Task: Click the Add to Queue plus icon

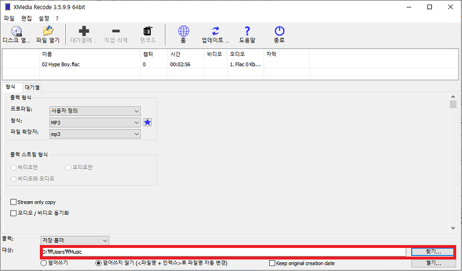Action: coord(84,31)
